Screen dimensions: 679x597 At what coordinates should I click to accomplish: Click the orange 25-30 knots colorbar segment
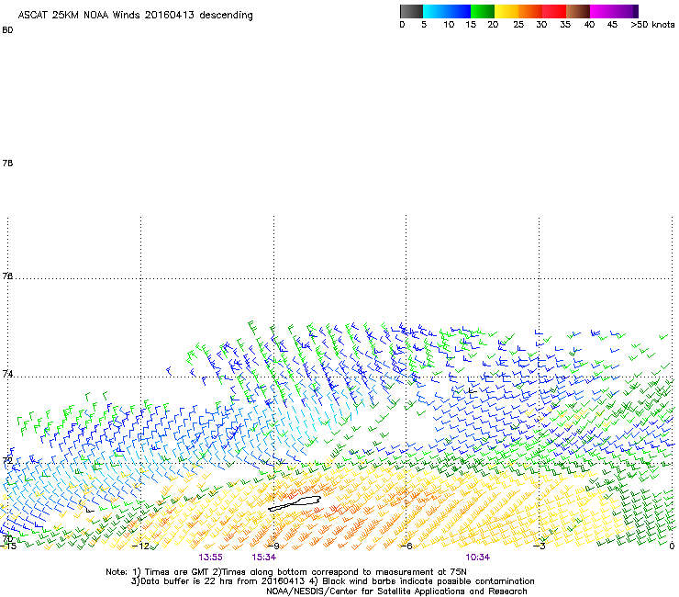(x=530, y=11)
